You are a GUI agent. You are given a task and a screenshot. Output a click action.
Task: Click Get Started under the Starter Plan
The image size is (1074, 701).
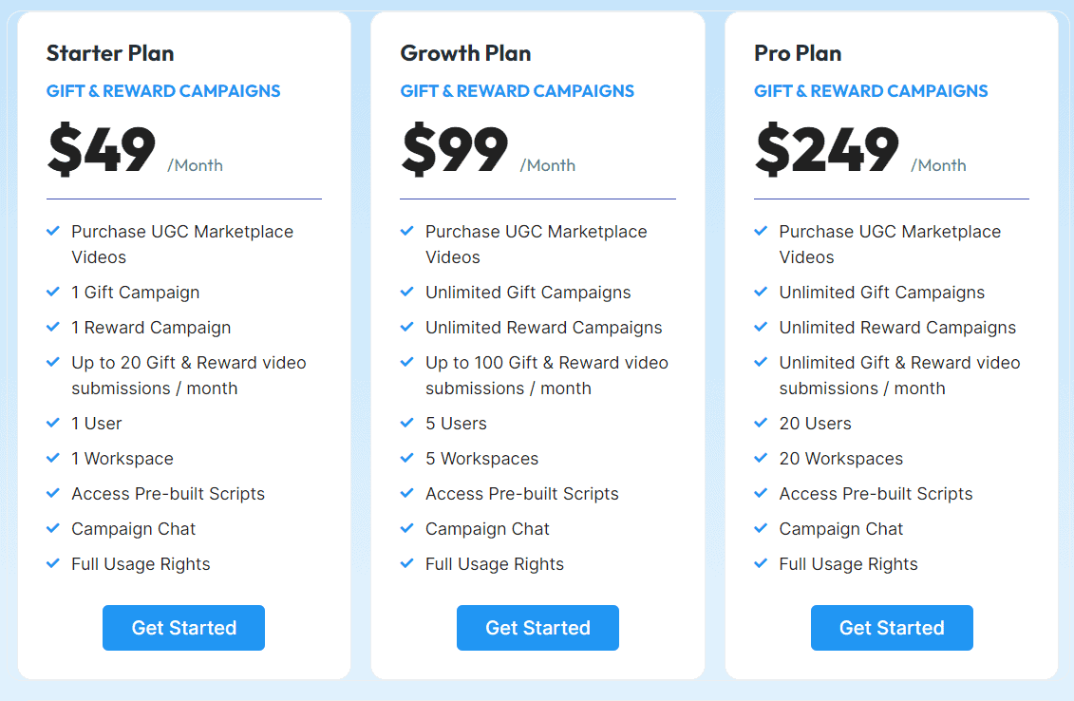click(183, 628)
